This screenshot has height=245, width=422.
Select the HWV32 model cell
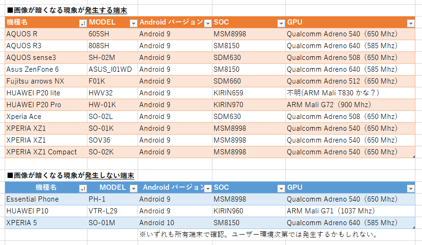point(113,93)
